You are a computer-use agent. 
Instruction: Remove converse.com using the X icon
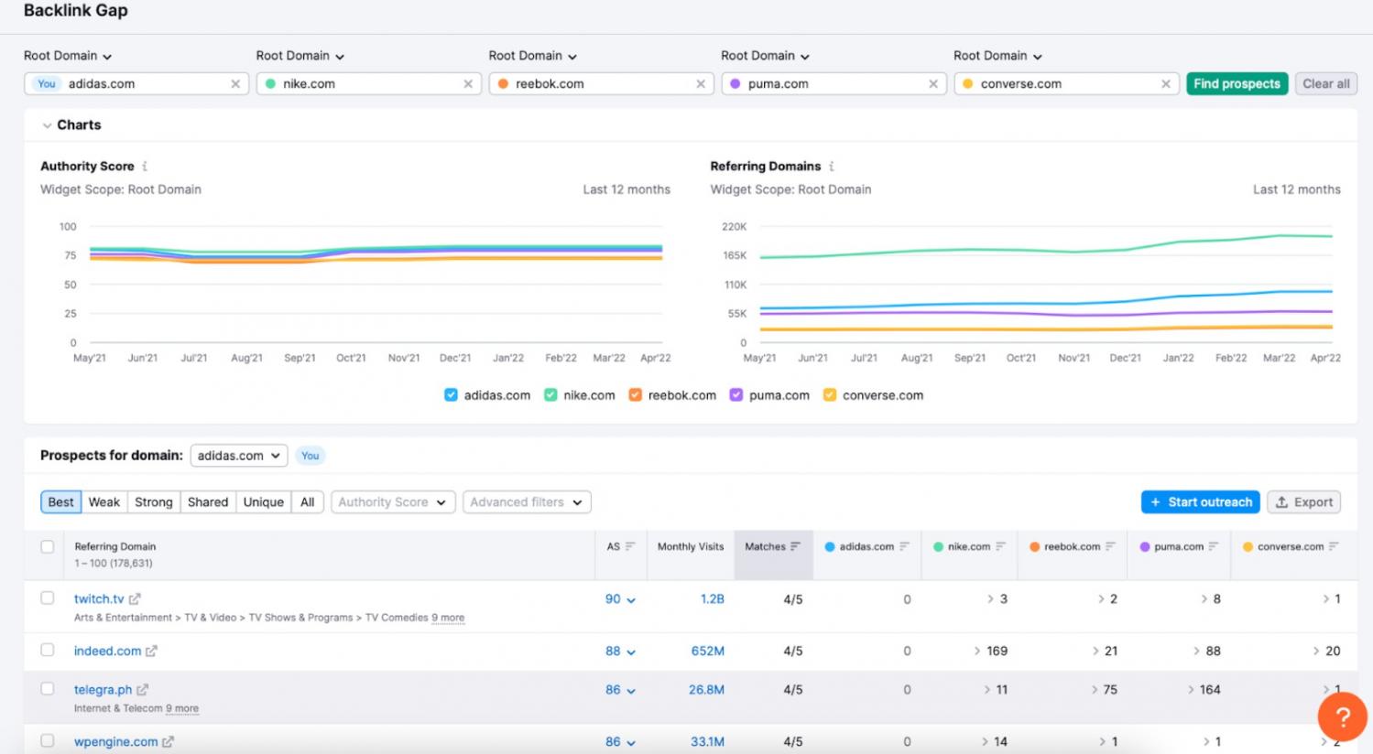(x=1166, y=84)
